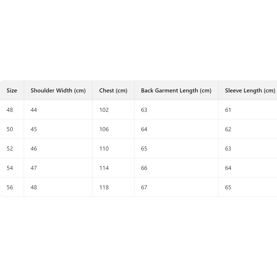Click size 48 in the Size column
The width and height of the screenshot is (277, 277).
click(x=10, y=110)
